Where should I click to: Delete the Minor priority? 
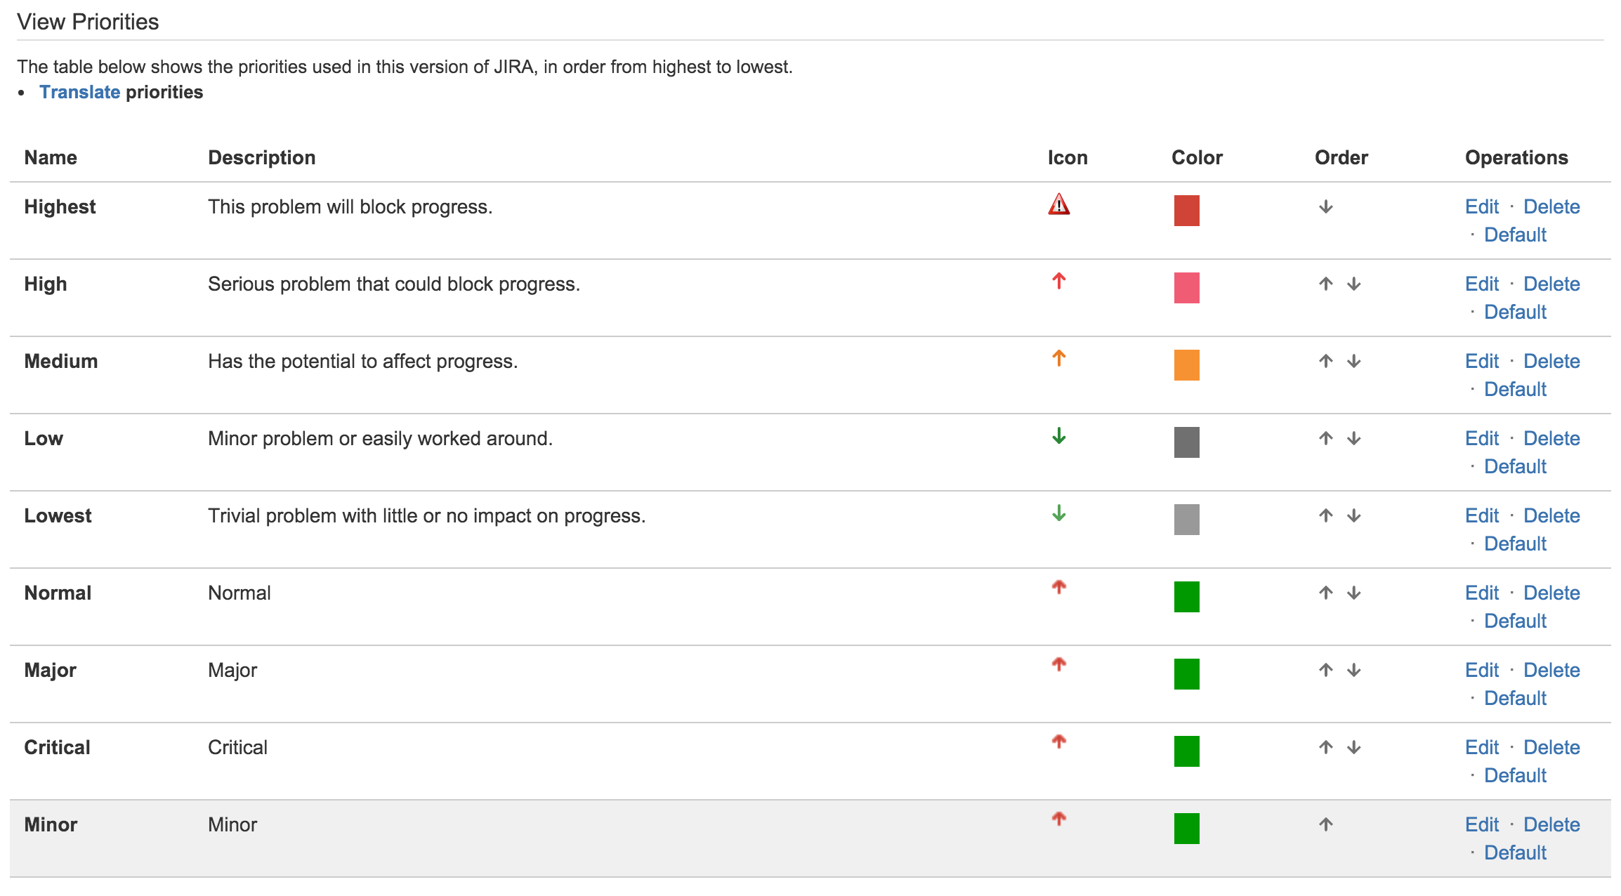pos(1551,823)
